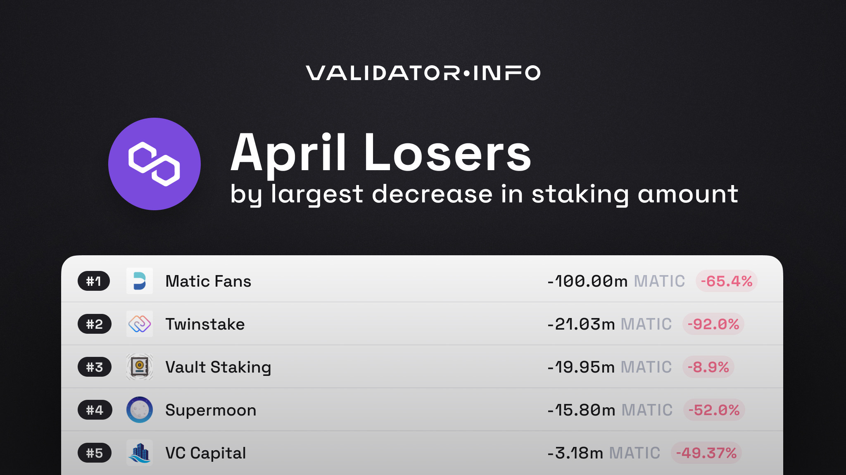Click the Vault Staking safe icon
This screenshot has width=846, height=475.
point(140,367)
